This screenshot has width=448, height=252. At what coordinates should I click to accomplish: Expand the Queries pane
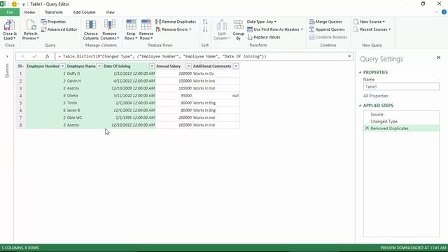[x=7, y=57]
